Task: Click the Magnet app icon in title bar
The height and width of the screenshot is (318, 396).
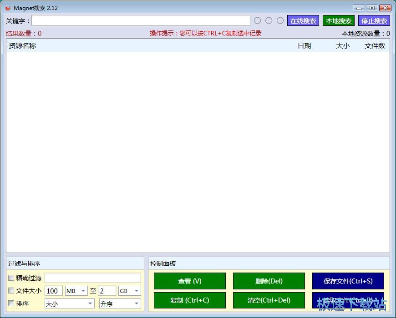Action: pyautogui.click(x=8, y=8)
